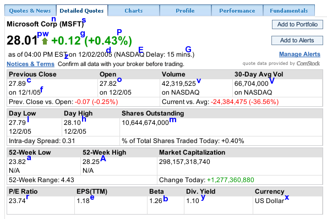
Task: Click the Microsoft Corp (MSFT) heading
Action: tap(45, 24)
